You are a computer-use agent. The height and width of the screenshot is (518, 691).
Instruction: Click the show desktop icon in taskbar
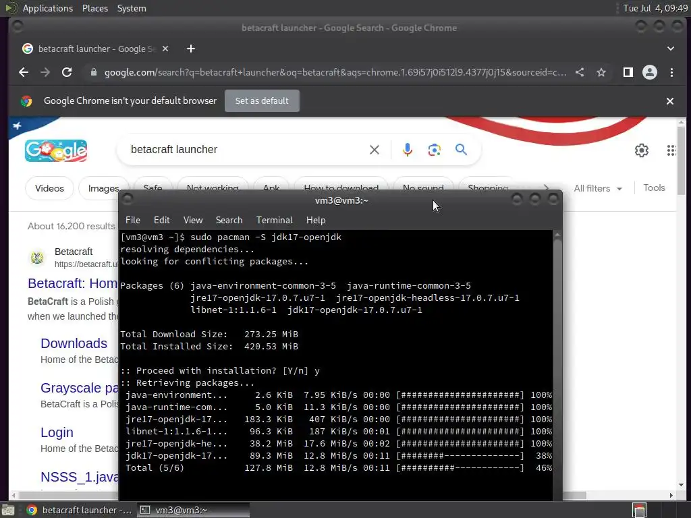[8, 510]
